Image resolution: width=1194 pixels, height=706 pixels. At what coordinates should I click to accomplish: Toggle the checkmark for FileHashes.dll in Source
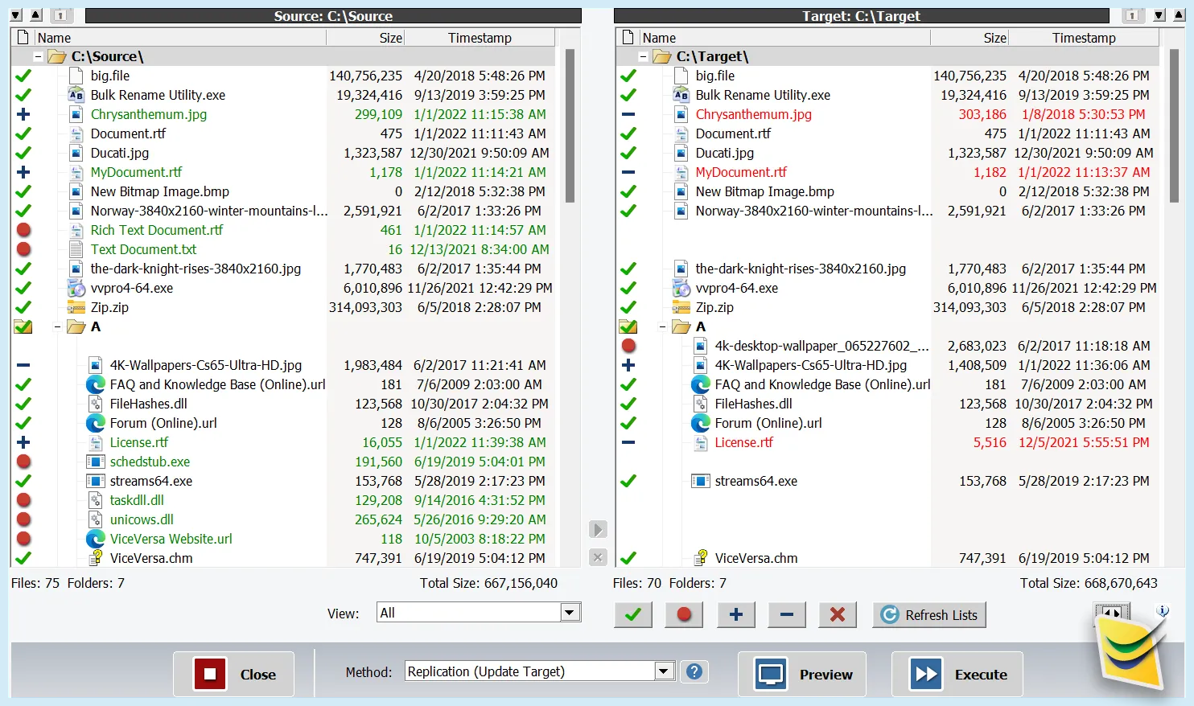[23, 404]
